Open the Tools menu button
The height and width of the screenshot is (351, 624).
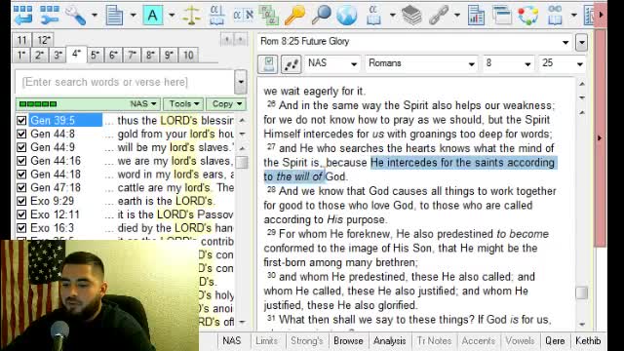coord(184,104)
